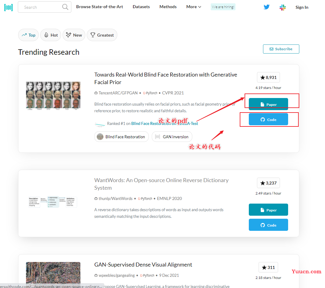The image size is (325, 288).
Task: Select the Greatest tab
Action: (x=102, y=35)
